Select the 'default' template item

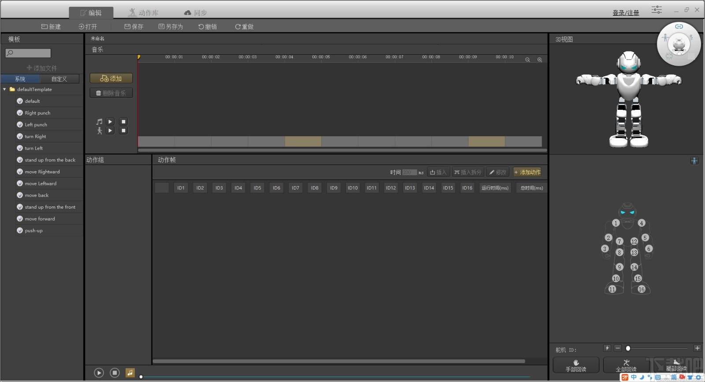pyautogui.click(x=32, y=101)
